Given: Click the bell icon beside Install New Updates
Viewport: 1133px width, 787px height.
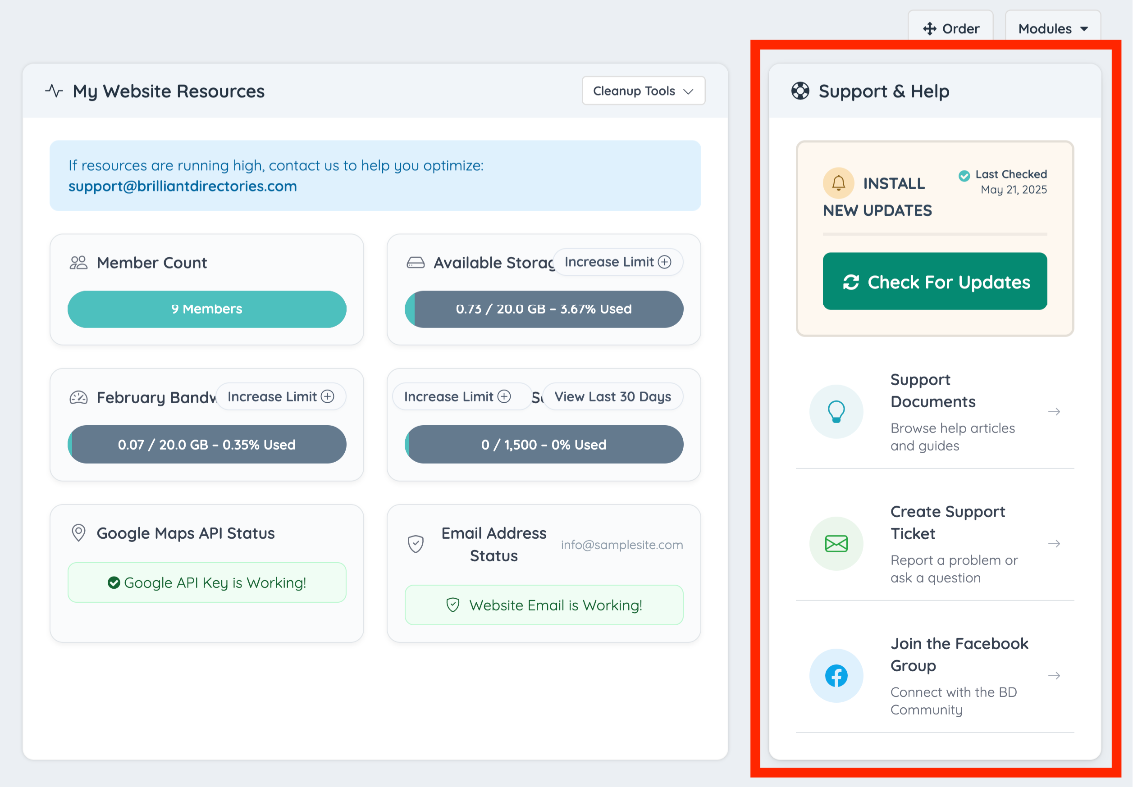Looking at the screenshot, I should 838,183.
